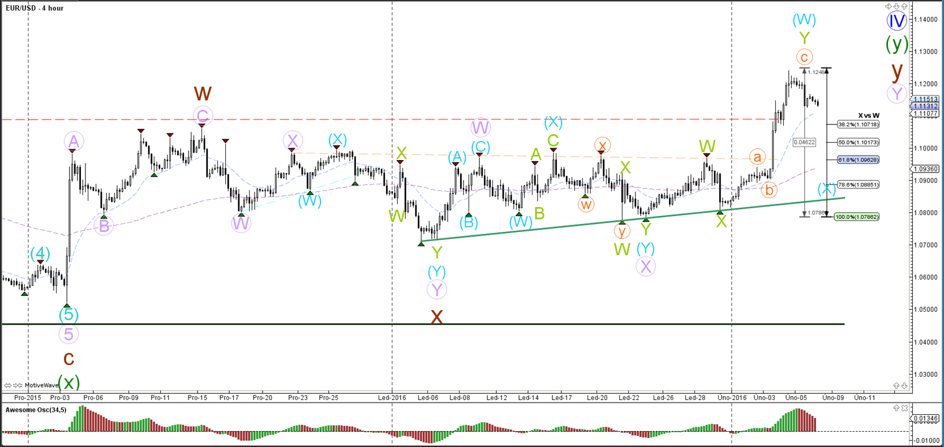Click the Pro-15 date on time axis
The height and width of the screenshot is (447, 944).
tap(197, 398)
